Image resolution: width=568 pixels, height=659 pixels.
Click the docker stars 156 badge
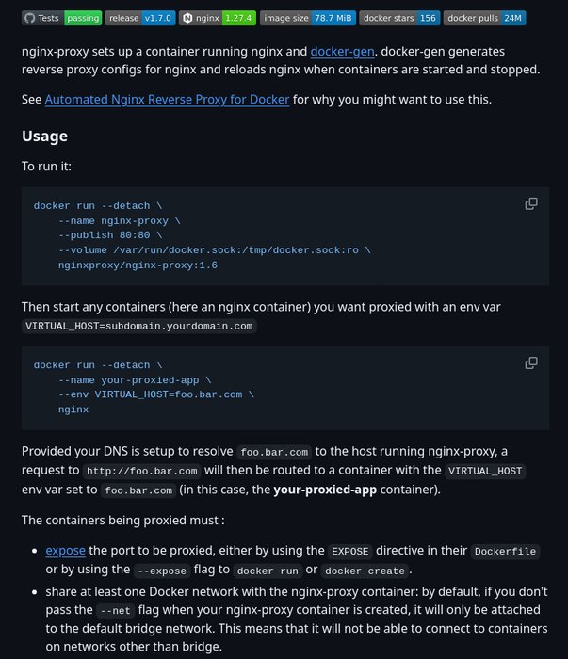(x=400, y=18)
